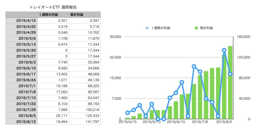This screenshot has height=130, width=263.
Task: Click the left axis label 30,000
Action: pyautogui.click(x=115, y=37)
